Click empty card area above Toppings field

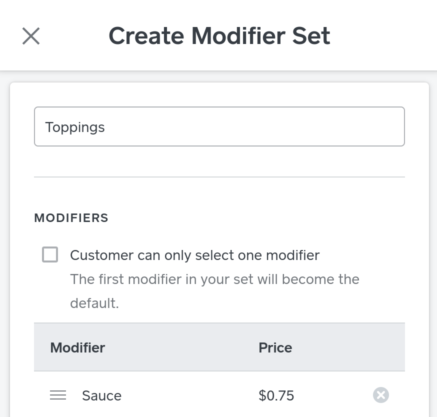pyautogui.click(x=219, y=94)
